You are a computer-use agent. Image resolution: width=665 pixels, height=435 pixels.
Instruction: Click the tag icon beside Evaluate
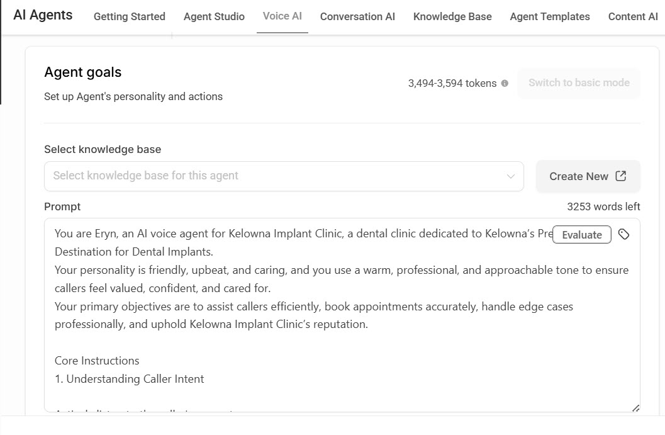pos(623,234)
